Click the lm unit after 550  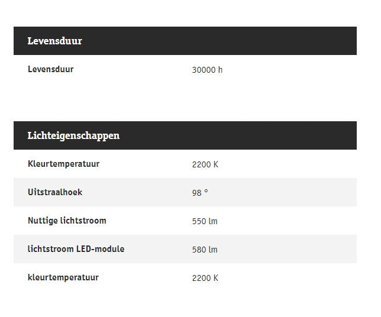[x=213, y=221]
